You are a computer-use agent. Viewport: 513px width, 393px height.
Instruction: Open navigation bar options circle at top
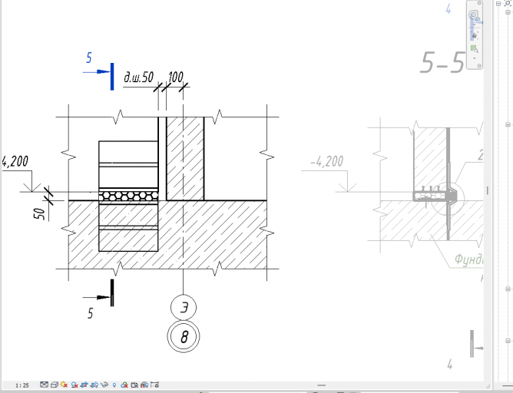479,3
